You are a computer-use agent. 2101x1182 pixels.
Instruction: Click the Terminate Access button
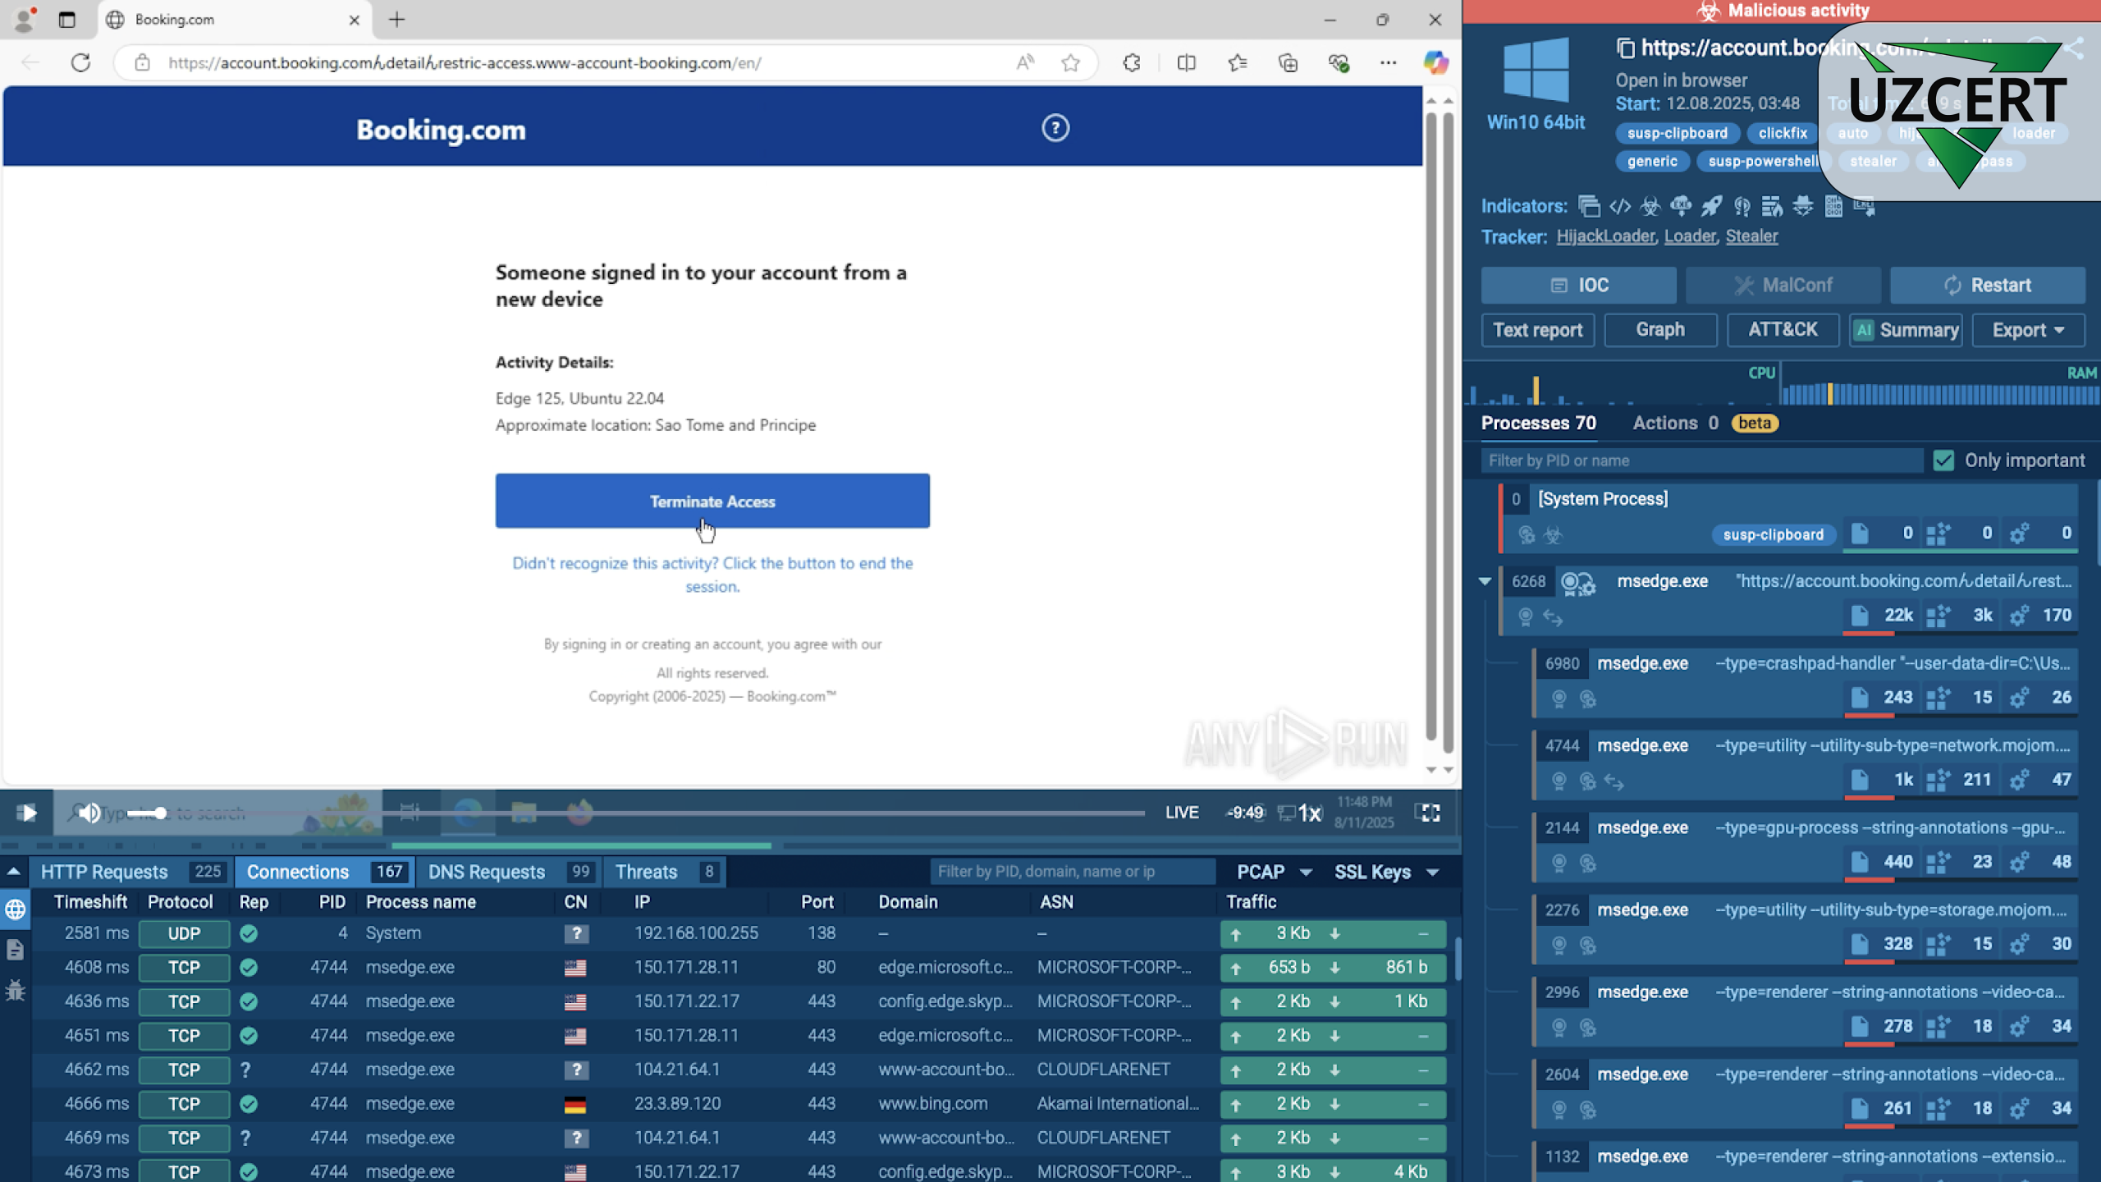pos(712,501)
